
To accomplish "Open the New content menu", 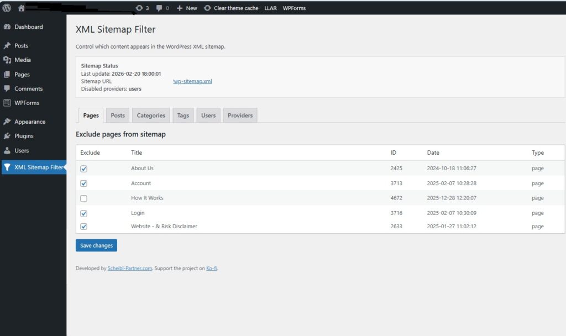I will point(187,8).
